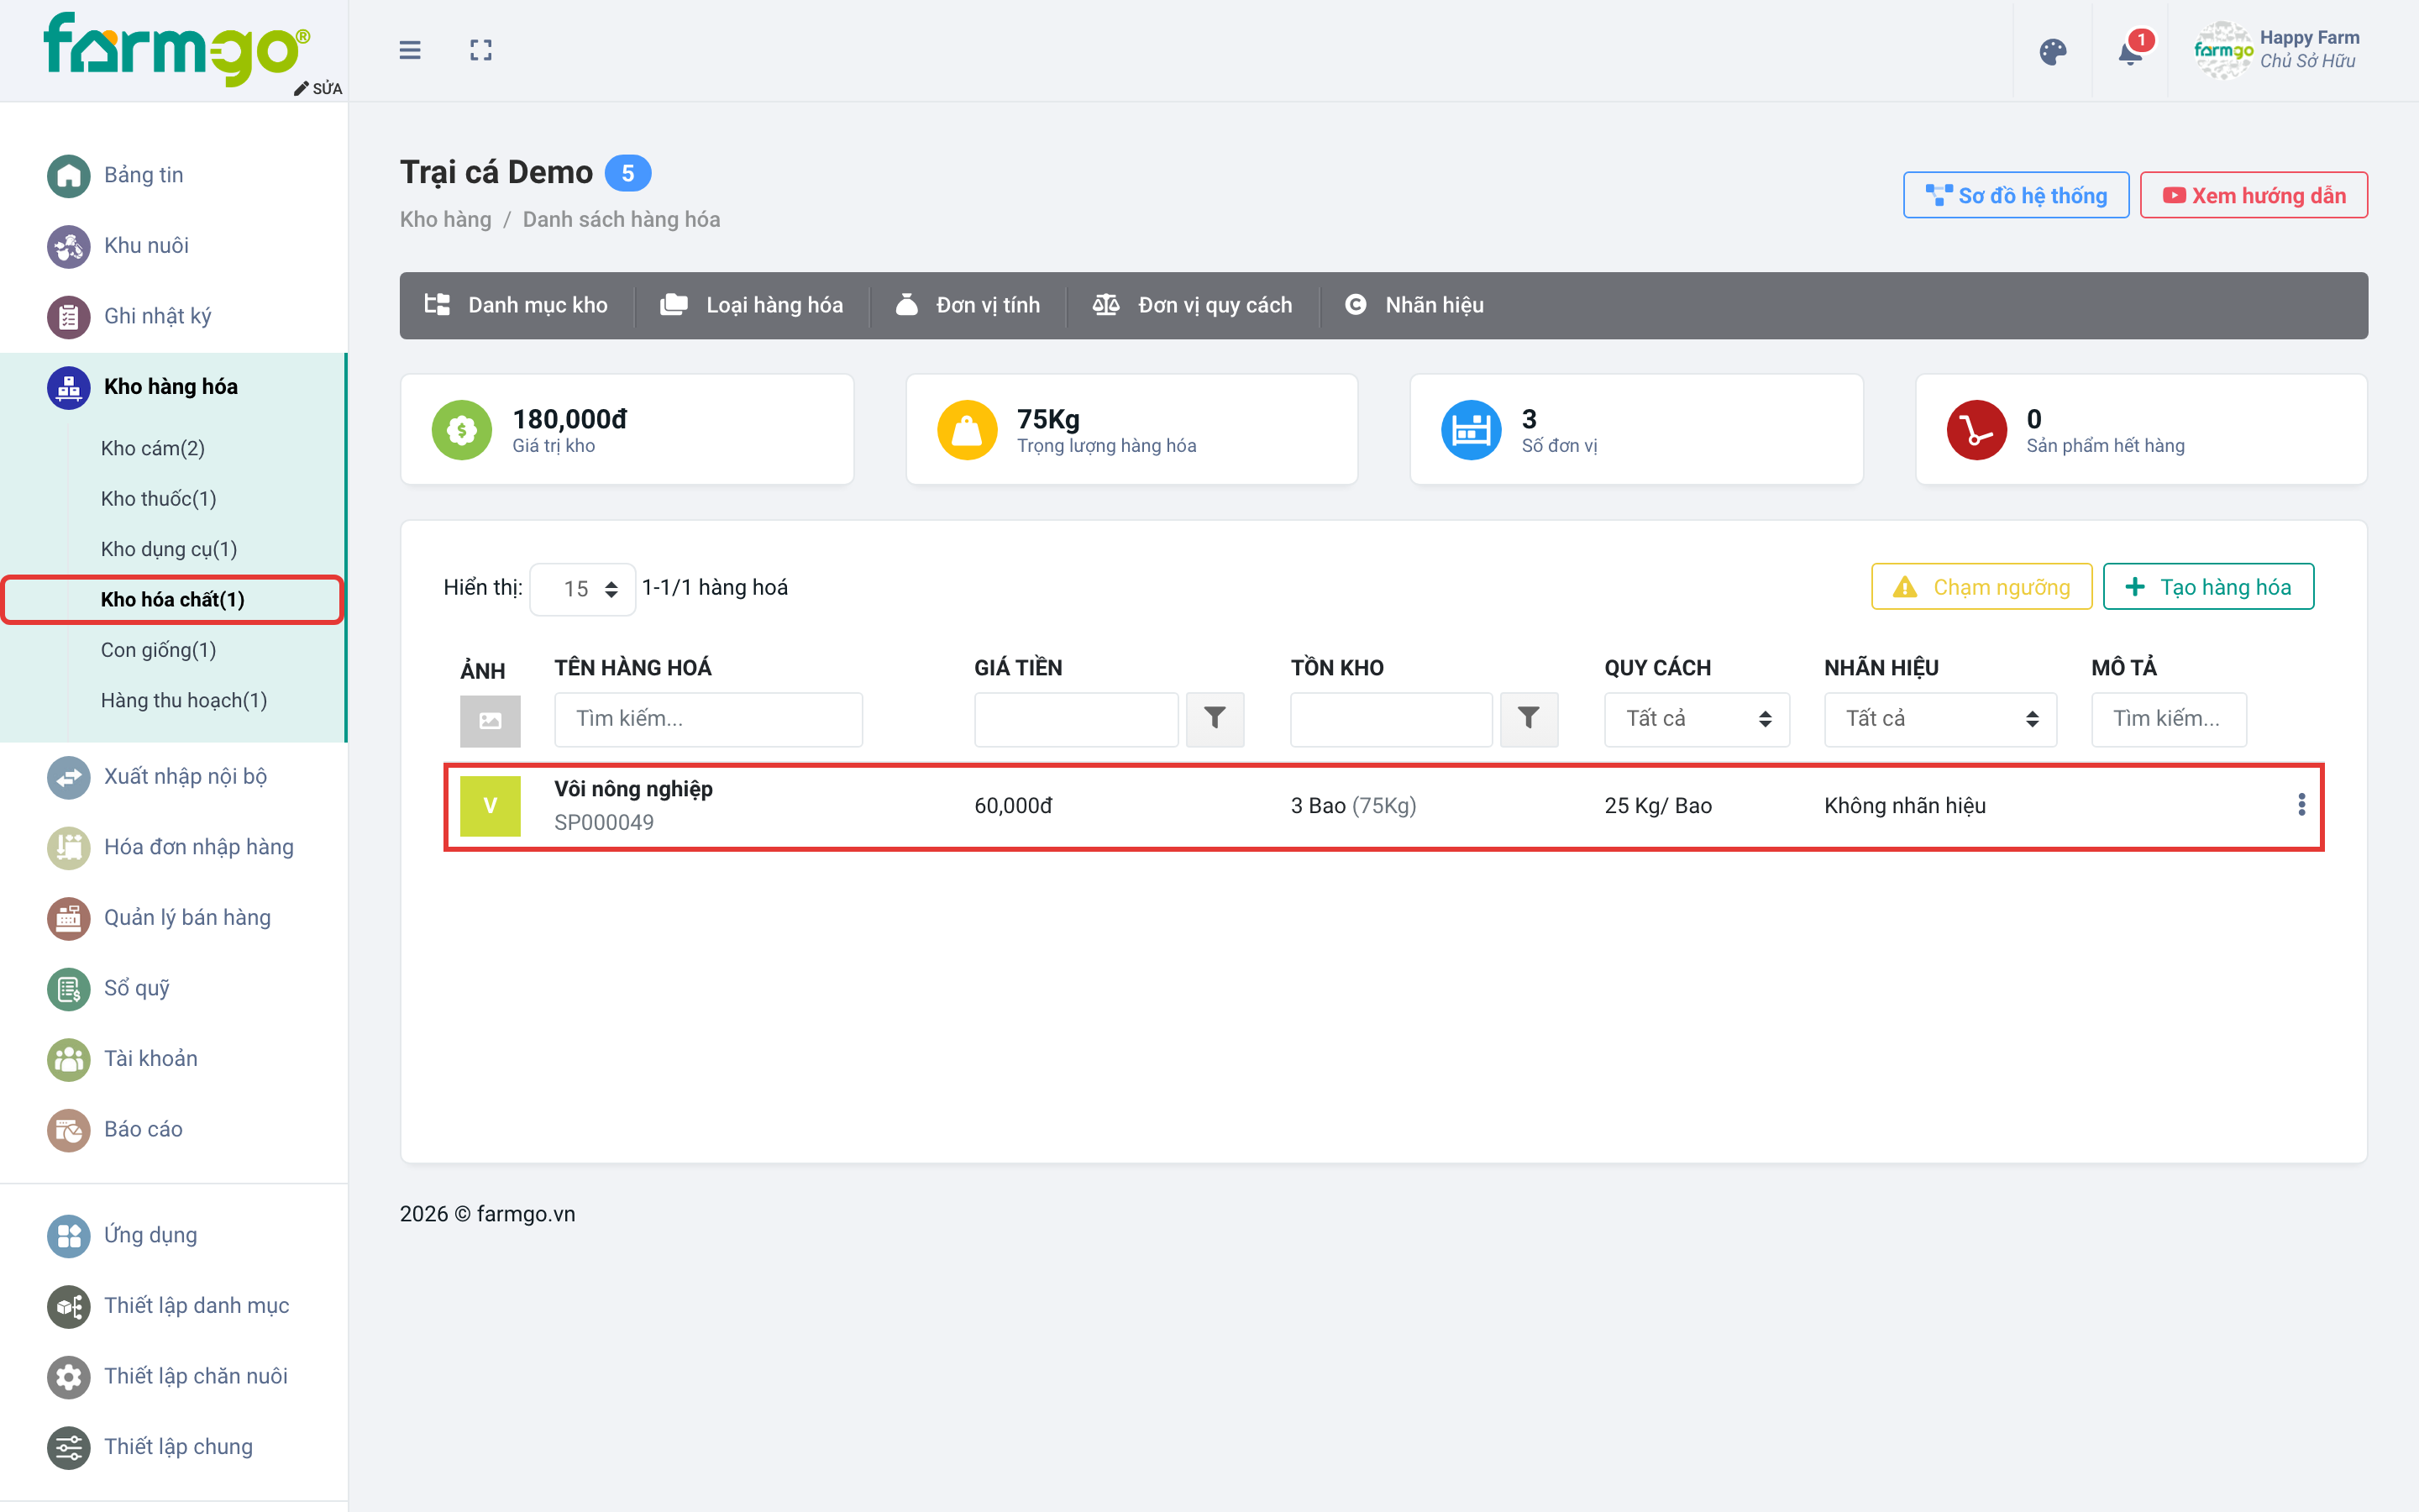Click the Chạm ngưỡng warning button

tap(1981, 587)
